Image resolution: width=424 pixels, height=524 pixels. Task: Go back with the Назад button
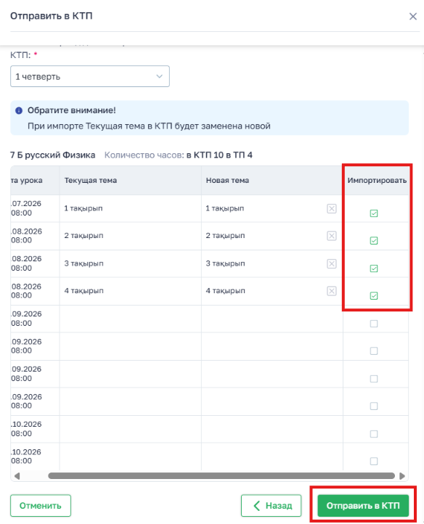(272, 506)
